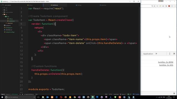Click the todoItem.js file path in status bar

(x=29, y=94)
